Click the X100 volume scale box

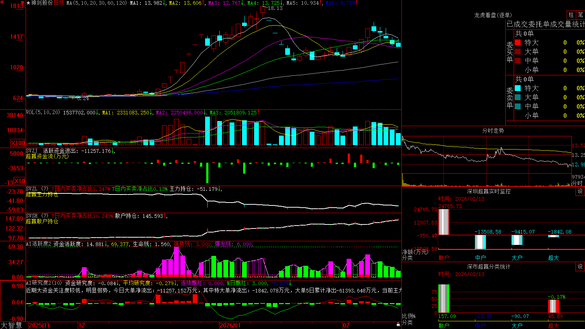pos(18,143)
